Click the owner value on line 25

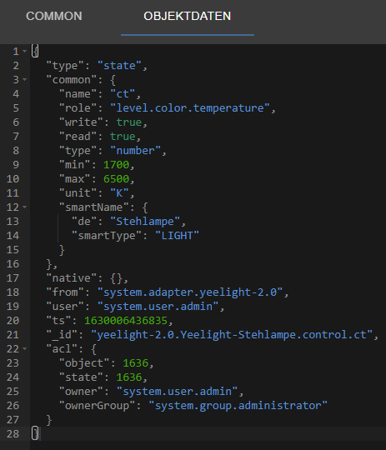[177, 392]
